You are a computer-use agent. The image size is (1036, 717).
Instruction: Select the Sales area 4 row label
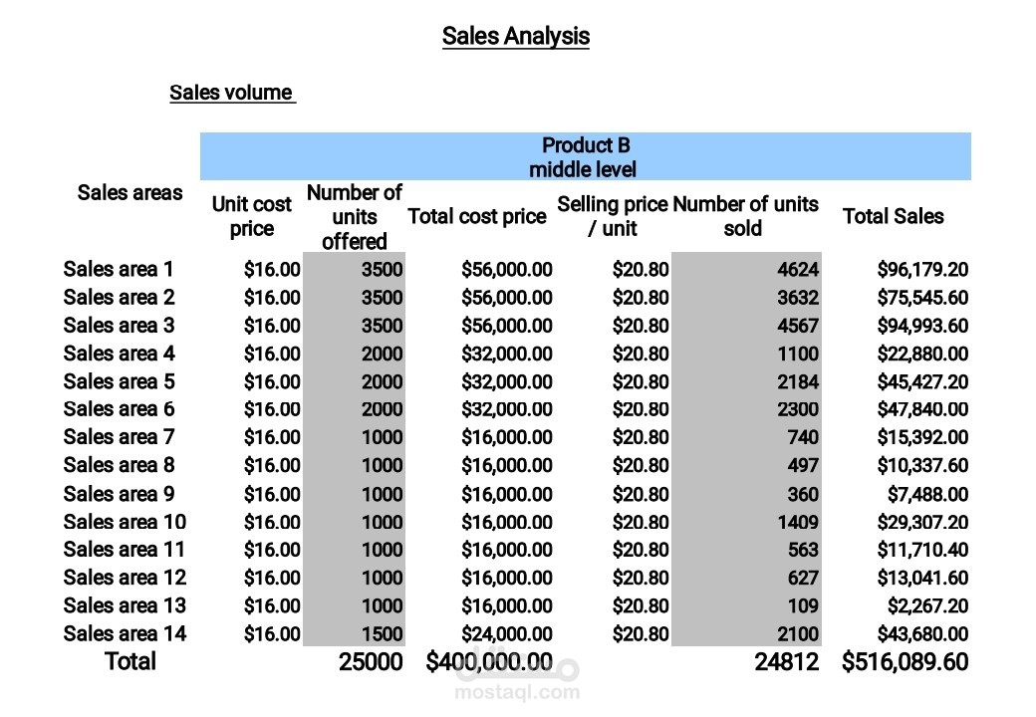pos(119,354)
